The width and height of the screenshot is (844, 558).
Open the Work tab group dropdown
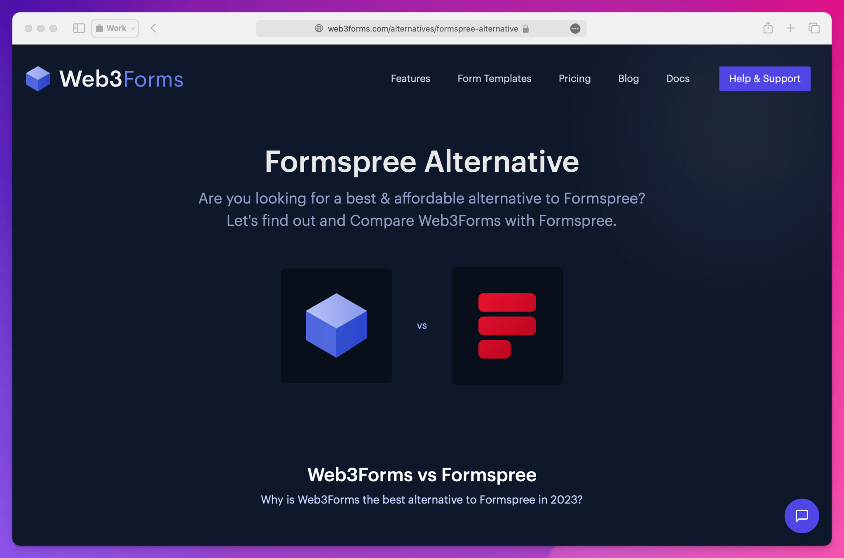(115, 28)
